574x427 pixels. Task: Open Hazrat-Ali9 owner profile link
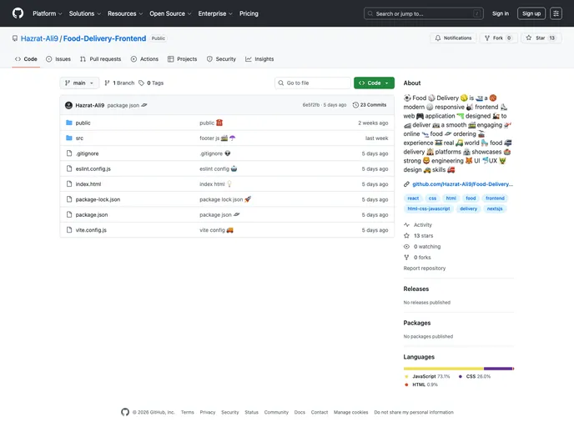39,38
